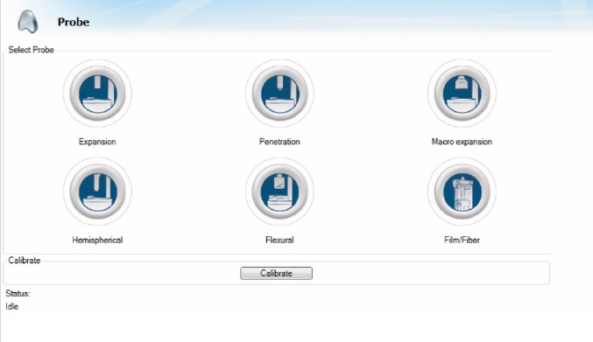Click the Film/Fiber text label
The height and width of the screenshot is (342, 593).
click(462, 240)
